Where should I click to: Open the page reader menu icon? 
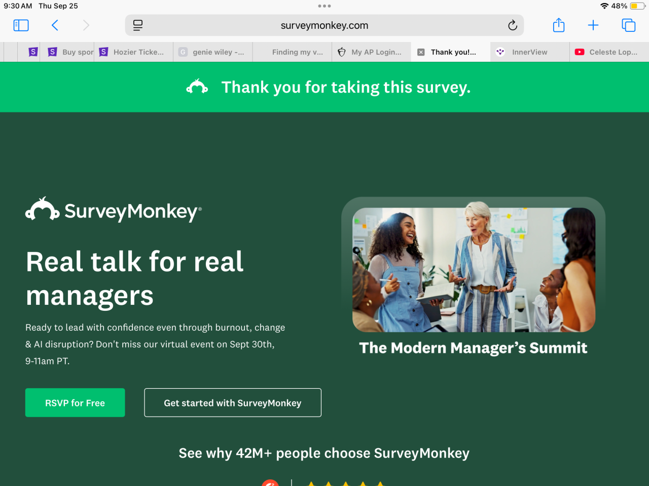click(138, 25)
